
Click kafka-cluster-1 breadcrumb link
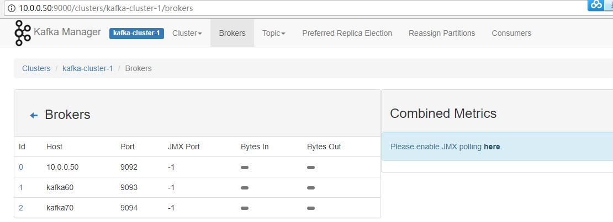88,68
